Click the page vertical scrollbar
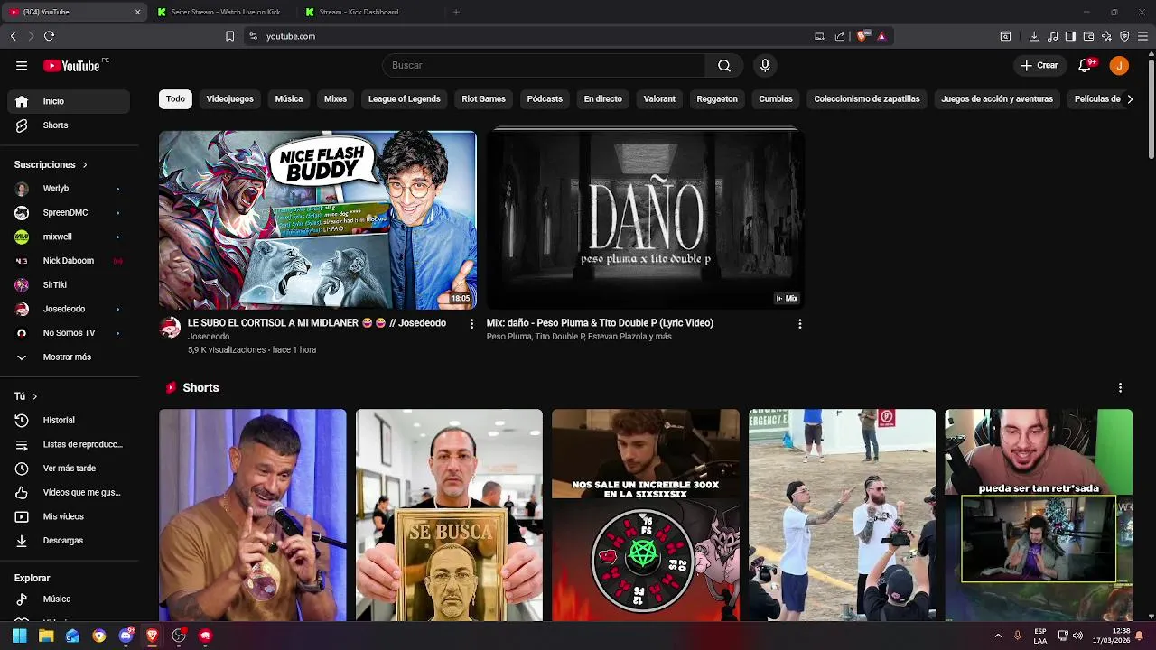The width and height of the screenshot is (1156, 650). click(1151, 108)
